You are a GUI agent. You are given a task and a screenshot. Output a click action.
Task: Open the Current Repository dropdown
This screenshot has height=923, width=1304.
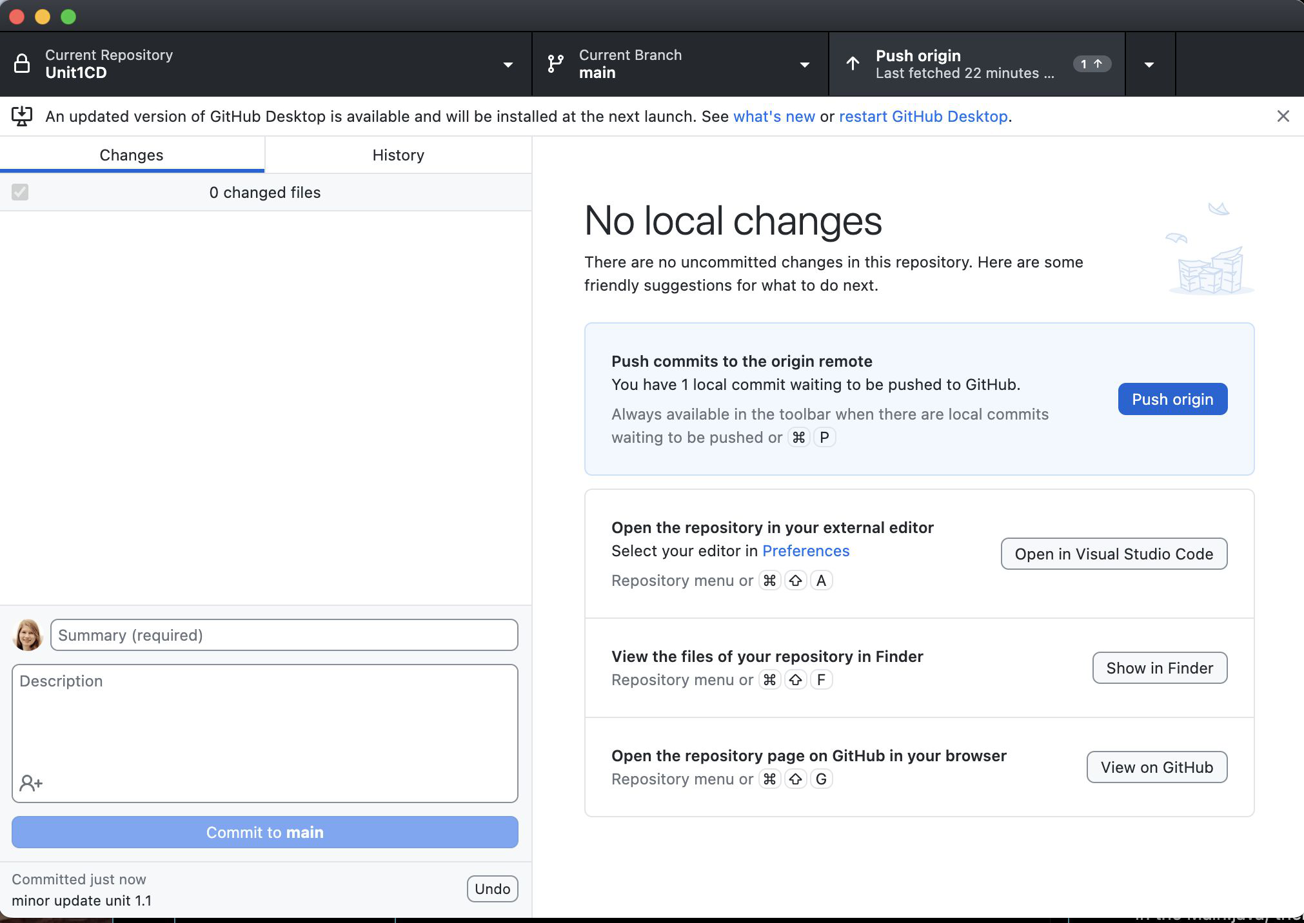pos(508,64)
